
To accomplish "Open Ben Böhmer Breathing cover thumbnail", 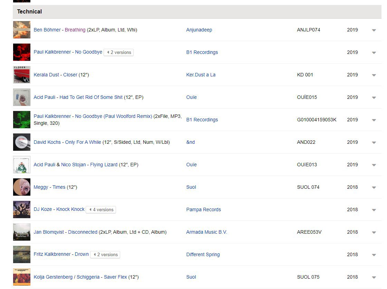I will (x=22, y=30).
